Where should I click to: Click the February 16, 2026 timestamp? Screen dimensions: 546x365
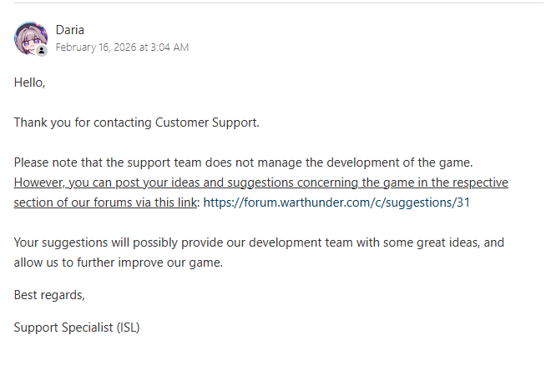click(x=122, y=47)
